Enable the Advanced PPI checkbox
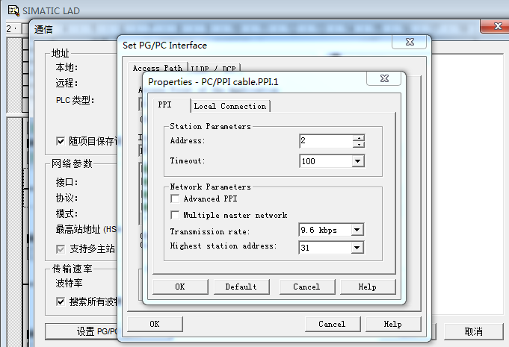 point(175,199)
